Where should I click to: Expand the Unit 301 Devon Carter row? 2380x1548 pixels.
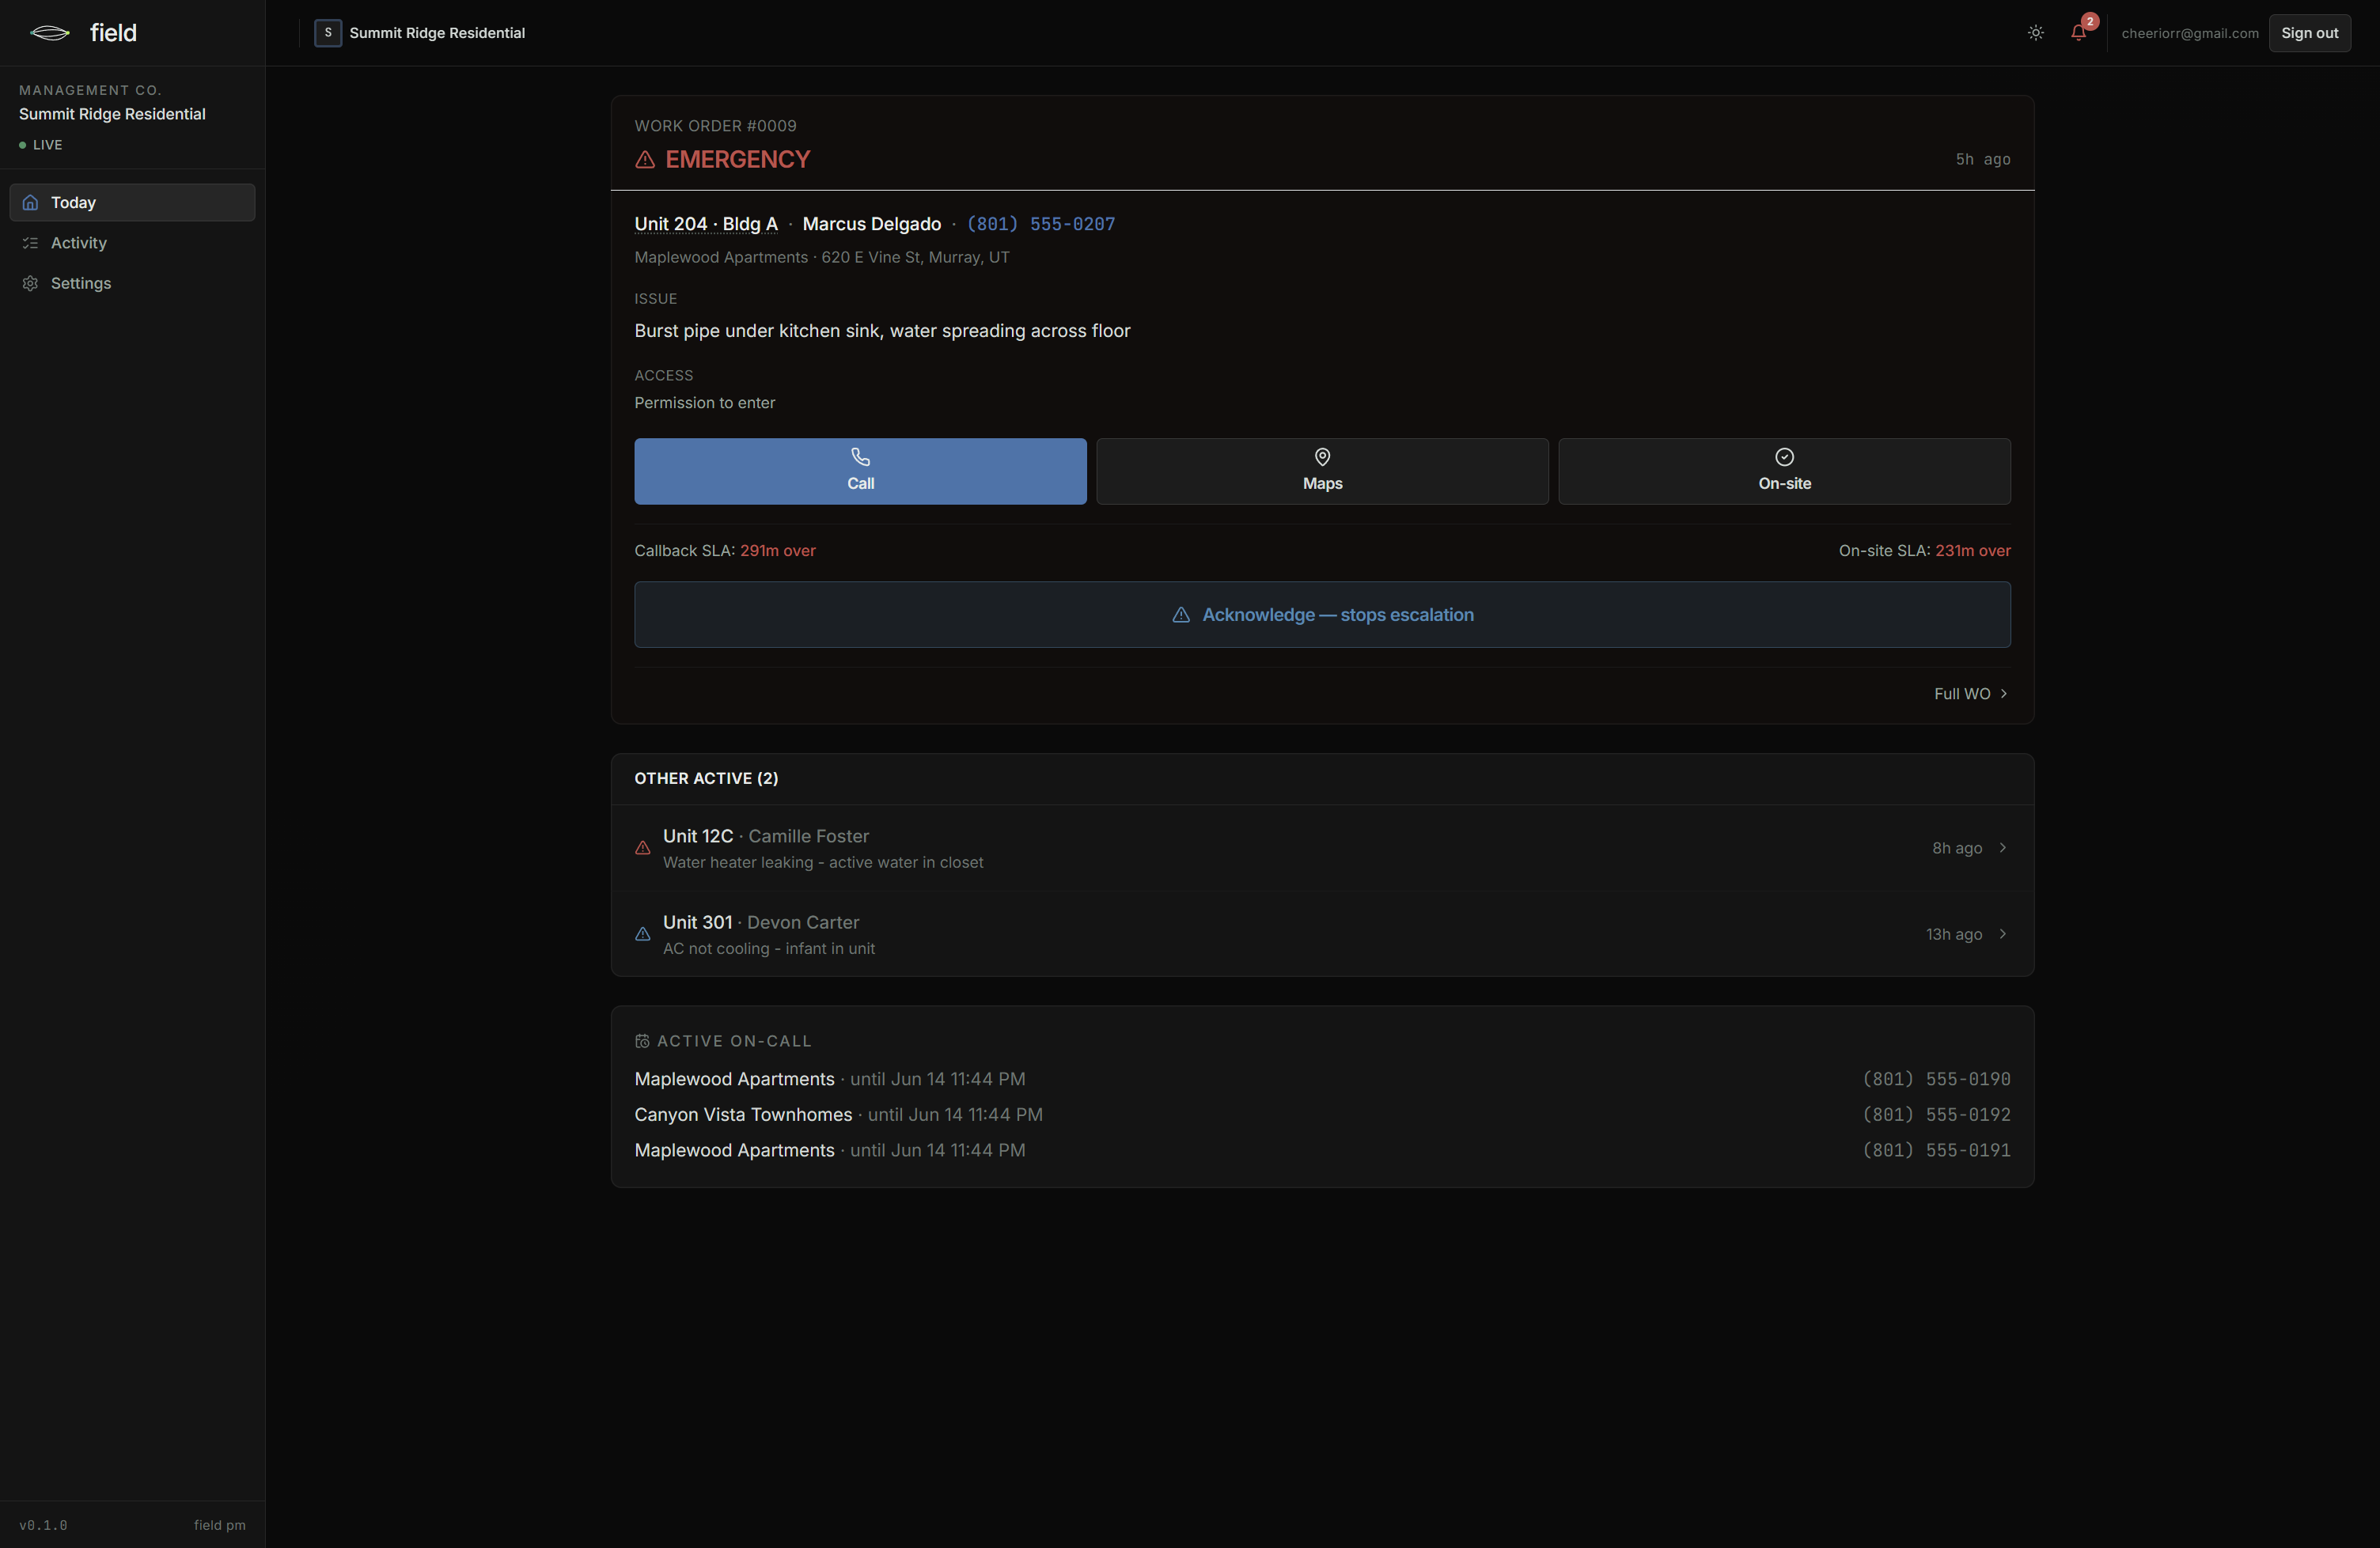tap(1322, 934)
